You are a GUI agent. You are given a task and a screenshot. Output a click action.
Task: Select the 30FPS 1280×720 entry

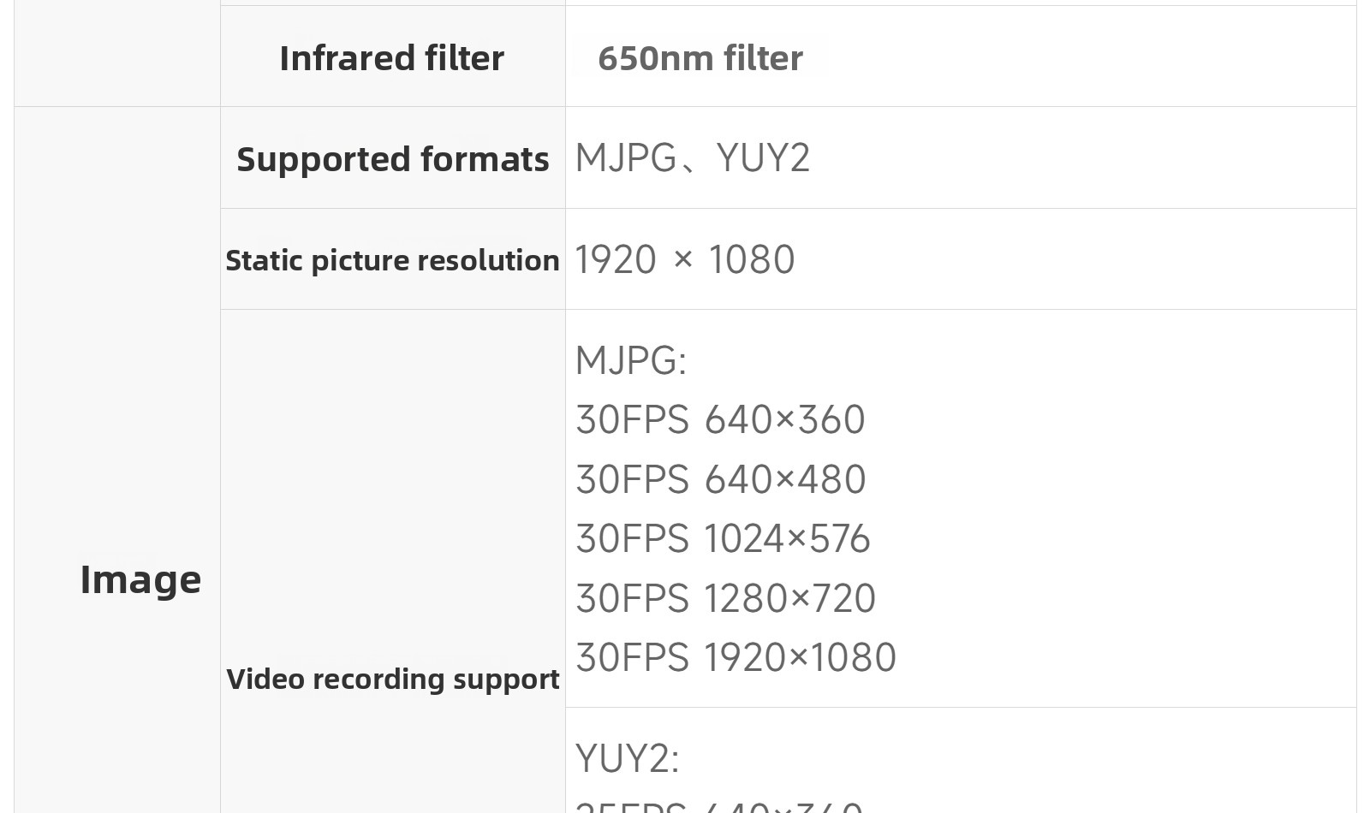point(726,598)
